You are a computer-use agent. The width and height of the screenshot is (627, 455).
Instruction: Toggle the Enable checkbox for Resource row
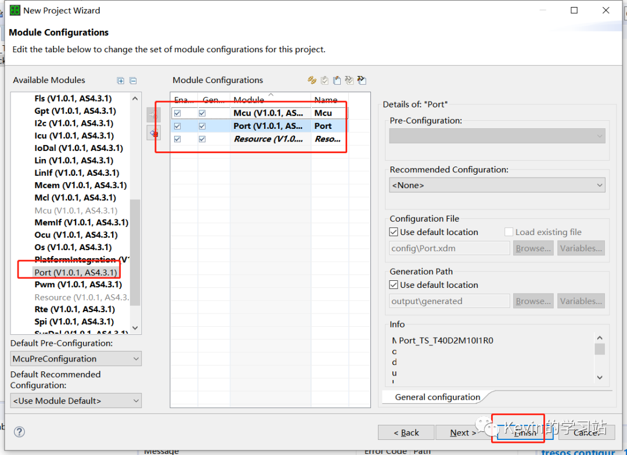point(178,139)
